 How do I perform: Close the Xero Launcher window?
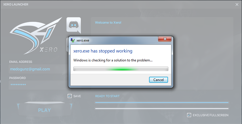(x=237, y=5)
